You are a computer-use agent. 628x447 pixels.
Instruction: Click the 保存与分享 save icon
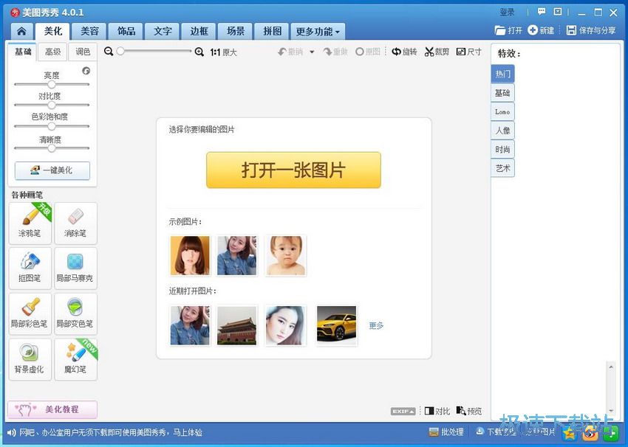click(x=571, y=30)
